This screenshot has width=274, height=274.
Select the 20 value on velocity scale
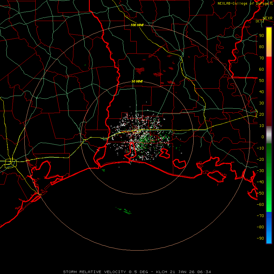pos(262,114)
